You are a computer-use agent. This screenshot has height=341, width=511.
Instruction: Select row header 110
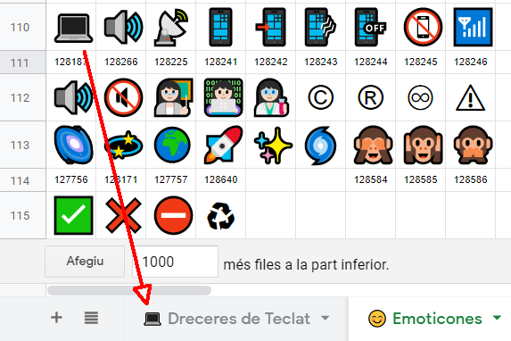[23, 27]
